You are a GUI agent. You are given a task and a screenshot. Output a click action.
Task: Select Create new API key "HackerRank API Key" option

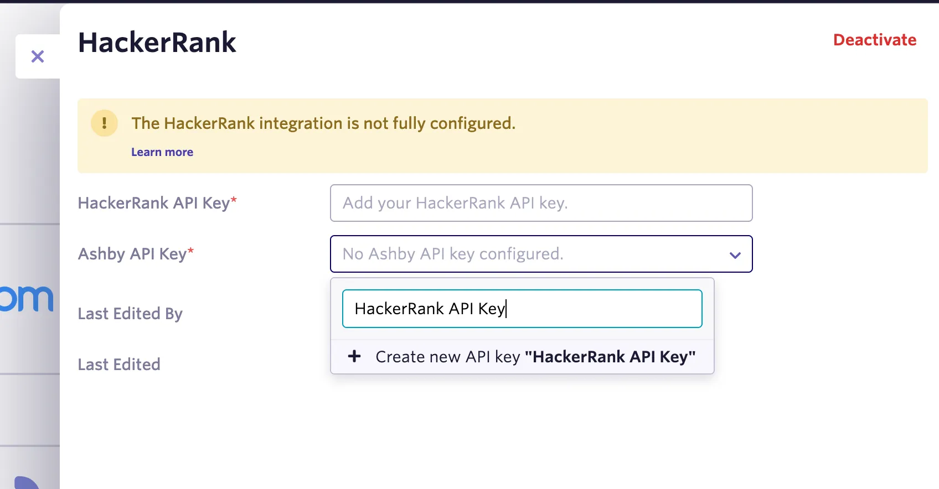[x=522, y=357]
